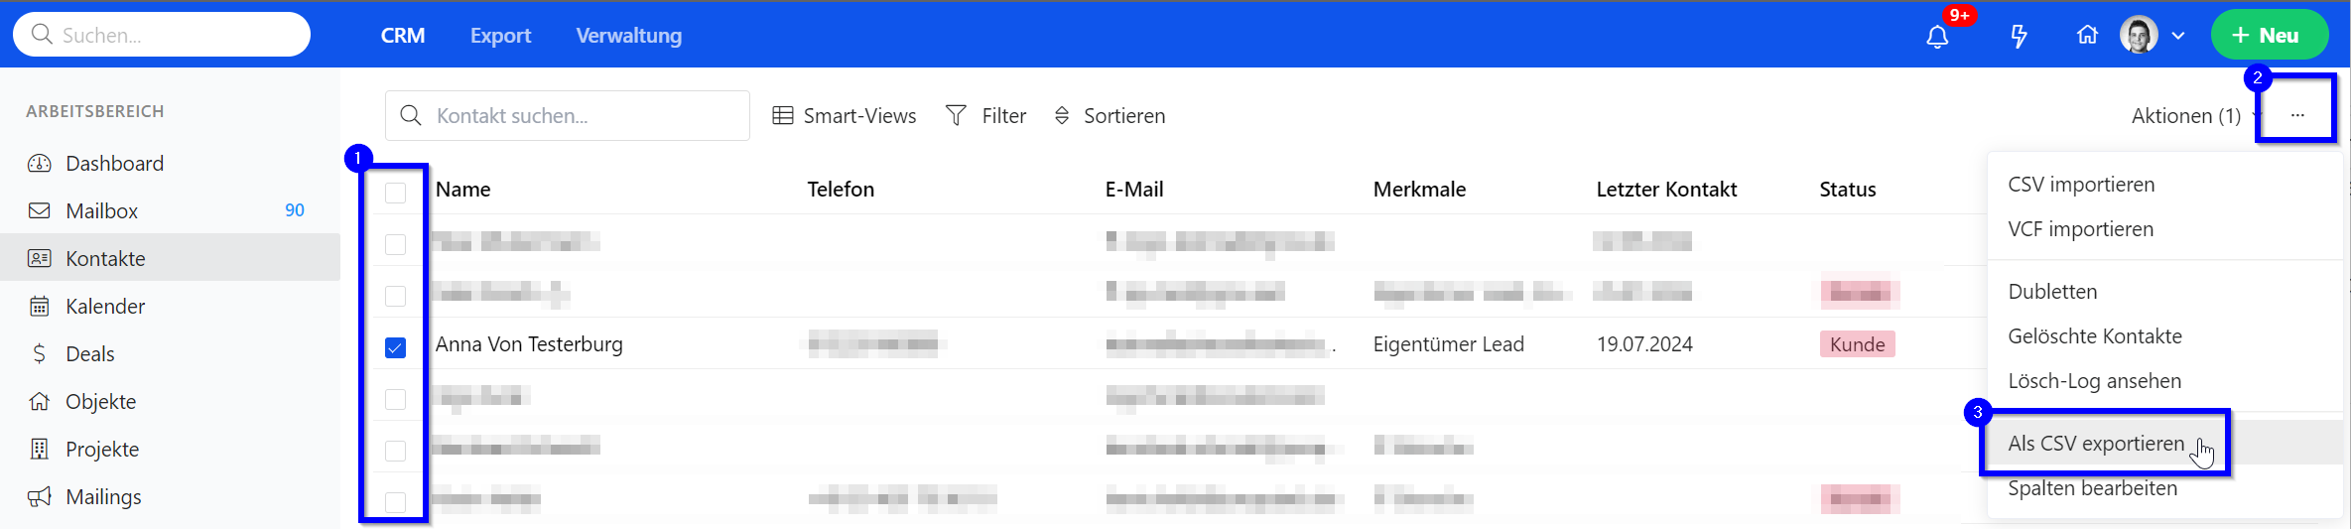Click the lightning bolt quick actions icon

point(2019,37)
